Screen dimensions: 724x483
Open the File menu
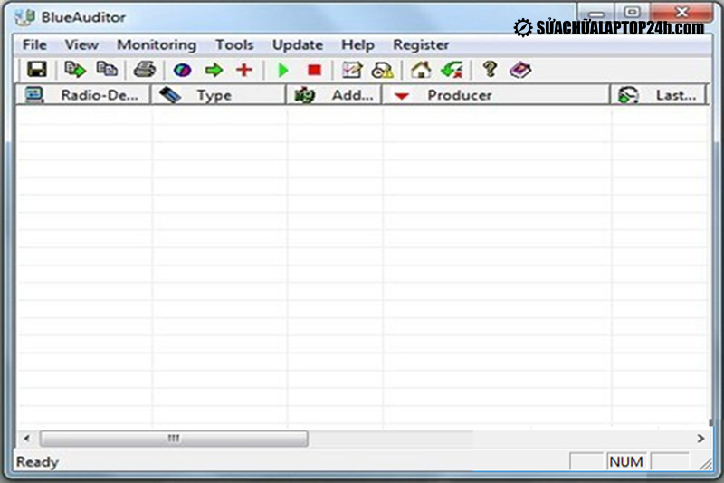point(34,44)
